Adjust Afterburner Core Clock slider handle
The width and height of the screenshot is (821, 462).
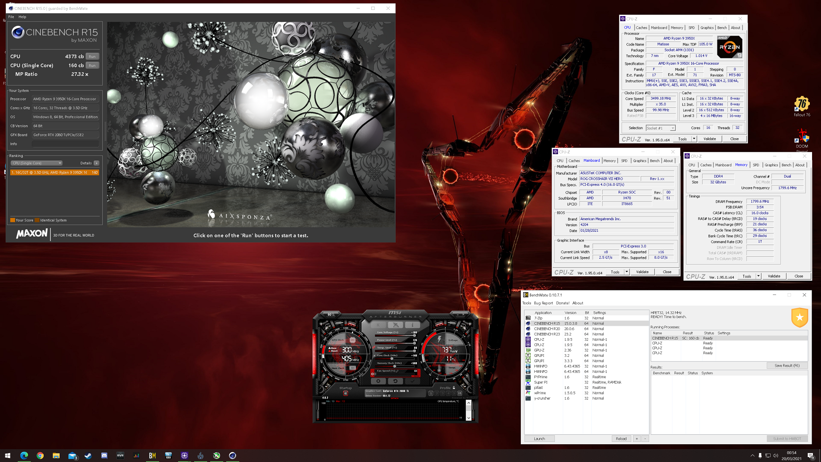coord(392,358)
